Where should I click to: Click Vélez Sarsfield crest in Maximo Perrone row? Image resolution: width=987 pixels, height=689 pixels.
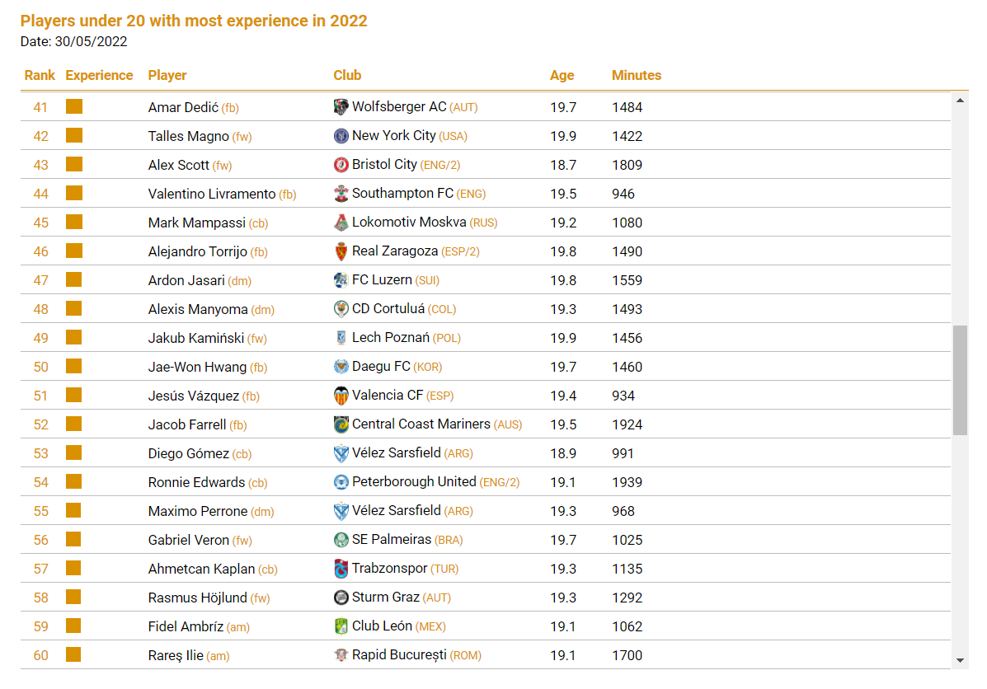pos(341,511)
